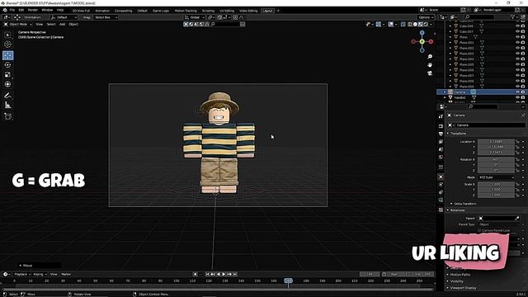The image size is (528, 297).
Task: Toggle visibility eye for Camera row
Action: coord(517,92)
